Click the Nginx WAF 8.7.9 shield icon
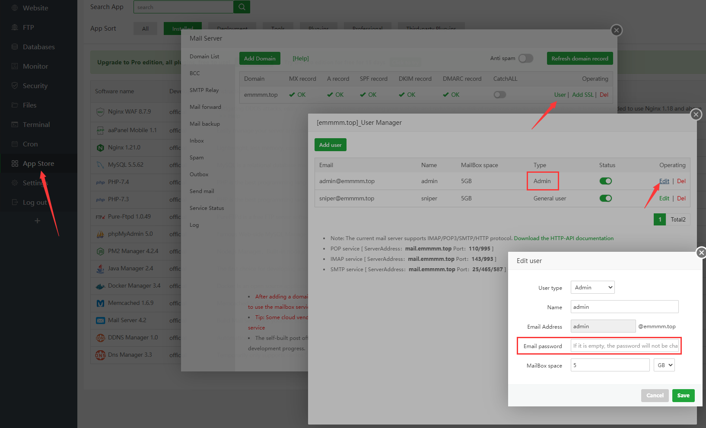 coord(100,112)
